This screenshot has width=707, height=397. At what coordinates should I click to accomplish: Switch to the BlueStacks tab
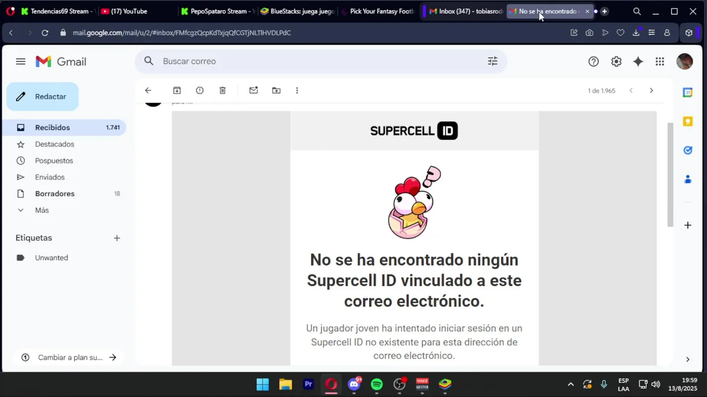pos(297,11)
